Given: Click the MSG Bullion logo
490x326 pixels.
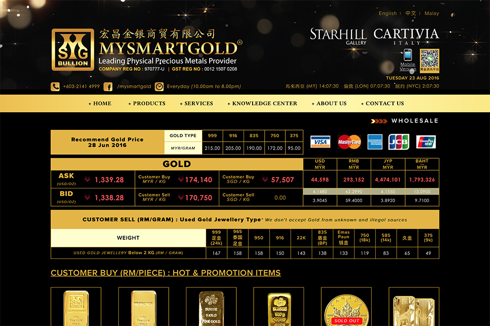Looking at the screenshot, I should click(x=73, y=50).
